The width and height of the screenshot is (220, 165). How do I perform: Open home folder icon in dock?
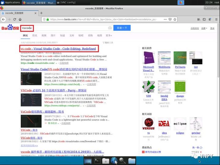tap(105, 161)
